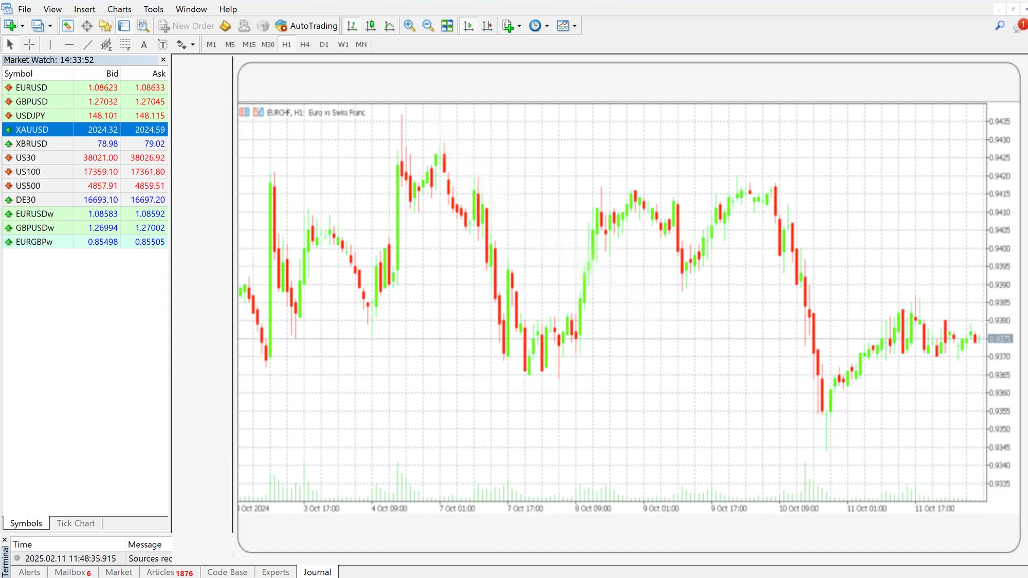Expand the Templates dropdown arrow
The width and height of the screenshot is (1028, 578).
[575, 25]
